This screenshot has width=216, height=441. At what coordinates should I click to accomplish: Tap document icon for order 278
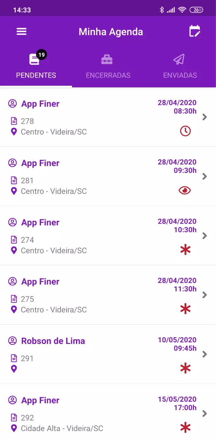14,121
